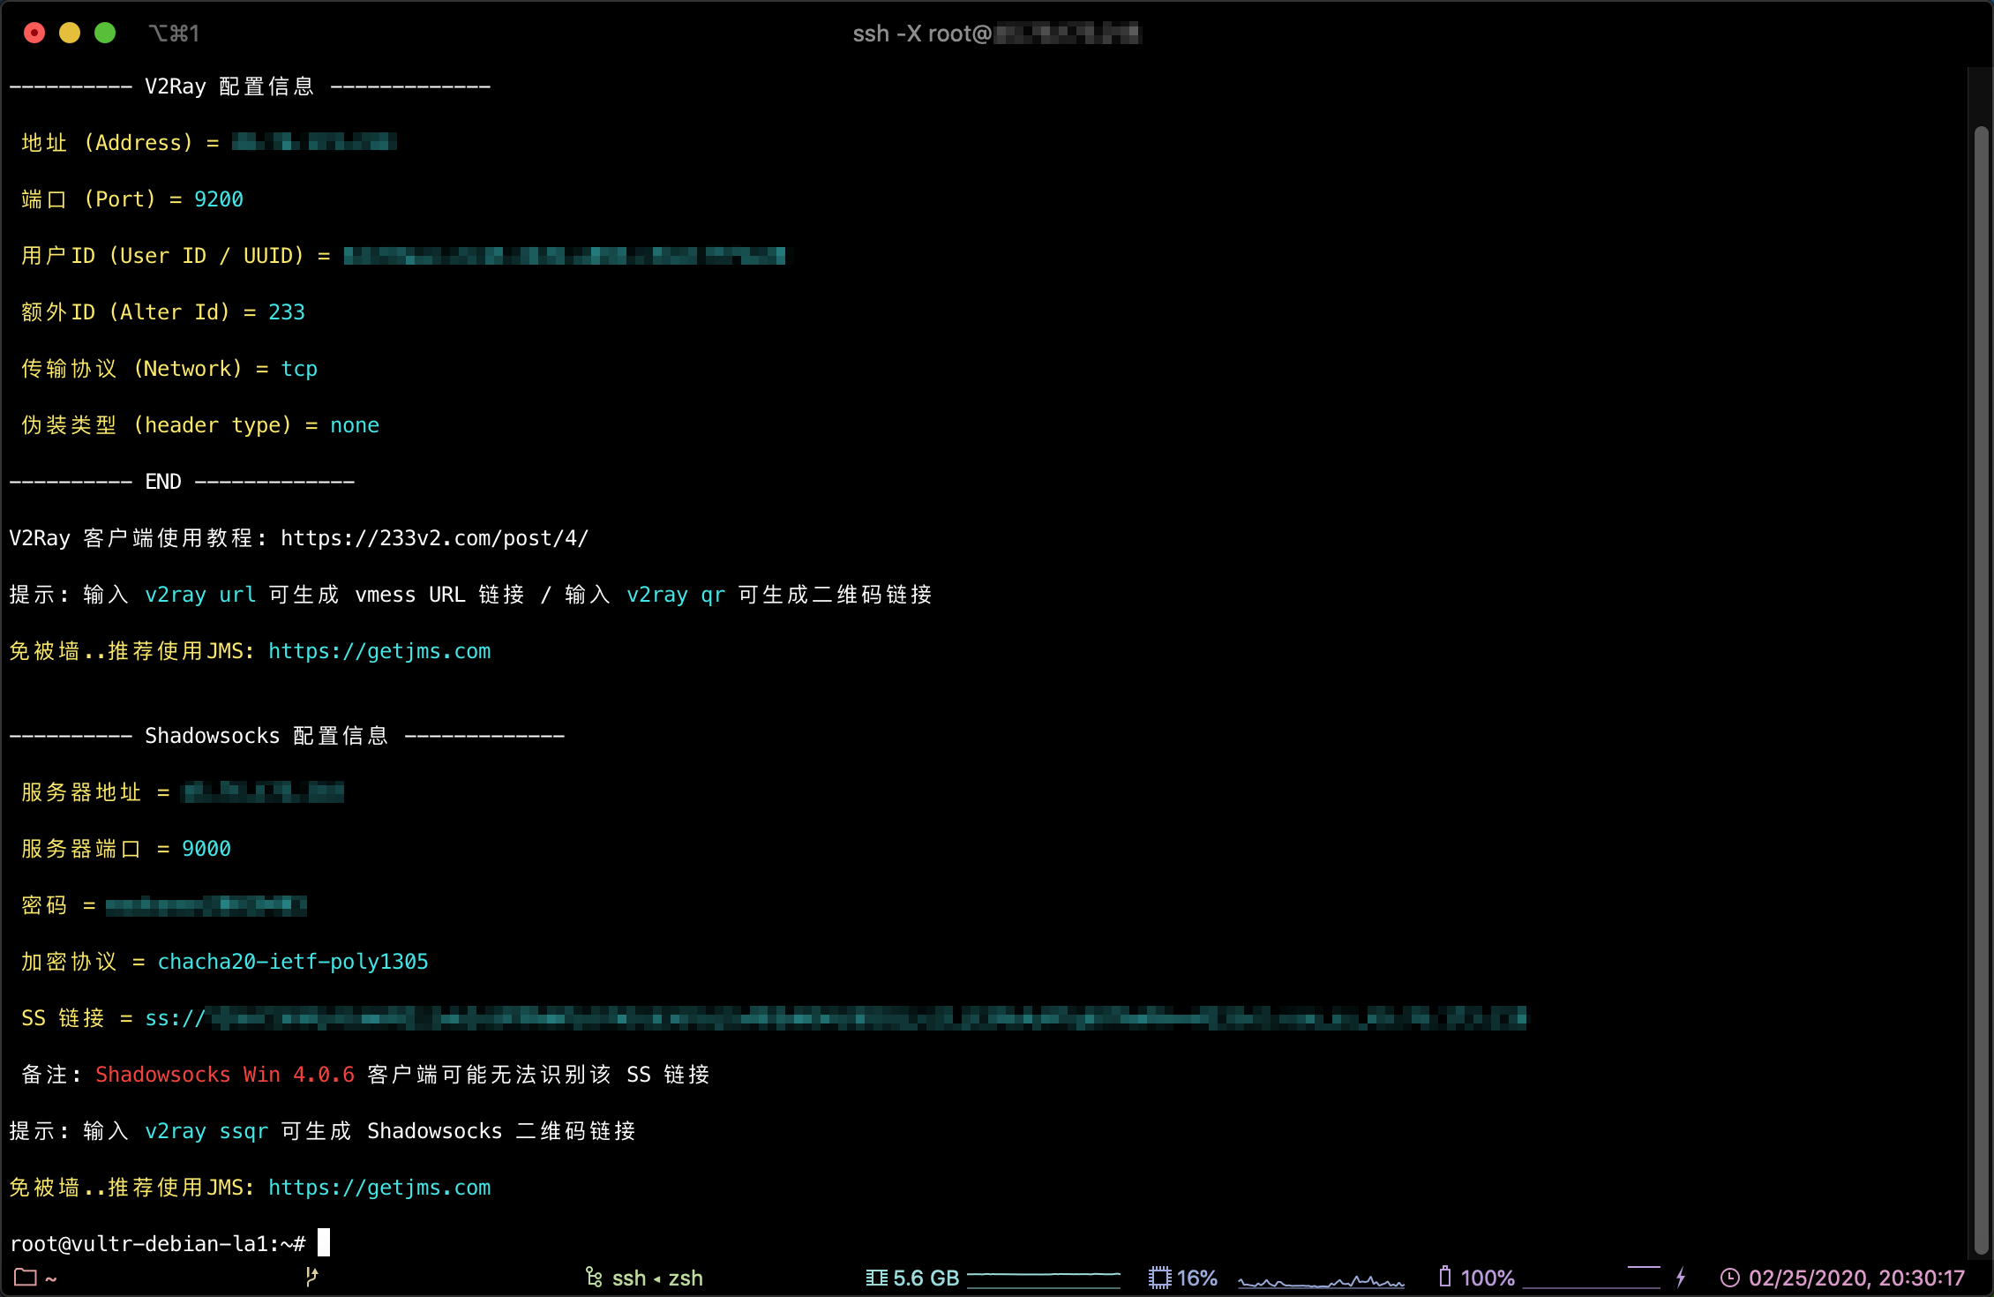Click the 'ssh ◂ zsh' status text
This screenshot has height=1297, width=1994.
click(x=657, y=1278)
